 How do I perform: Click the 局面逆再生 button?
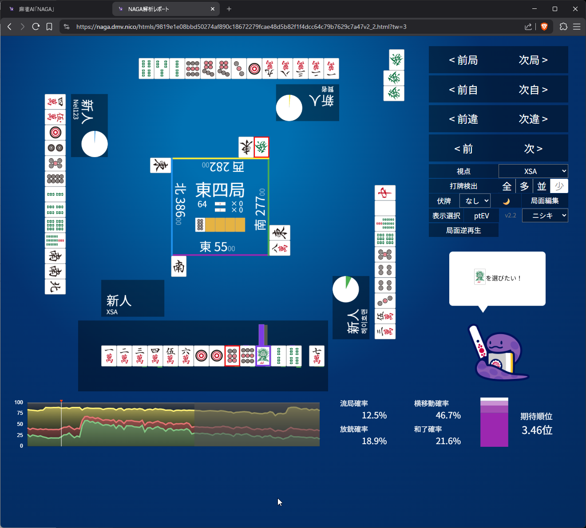point(463,230)
